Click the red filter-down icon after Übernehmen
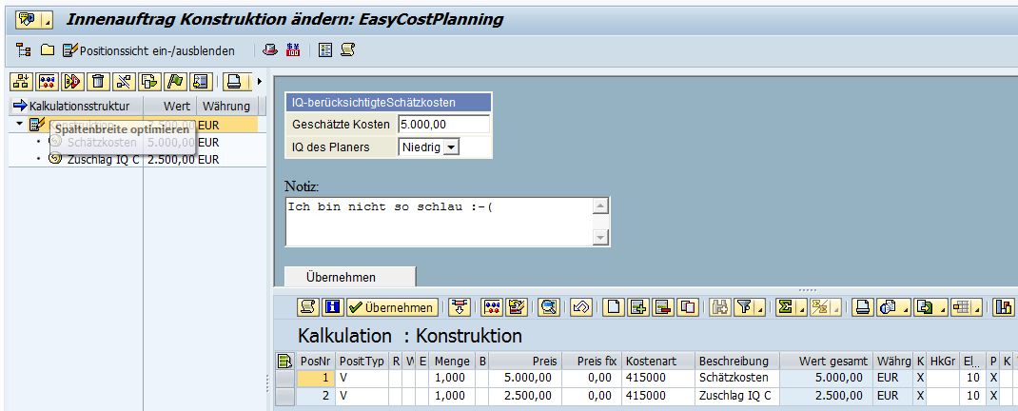 (460, 307)
